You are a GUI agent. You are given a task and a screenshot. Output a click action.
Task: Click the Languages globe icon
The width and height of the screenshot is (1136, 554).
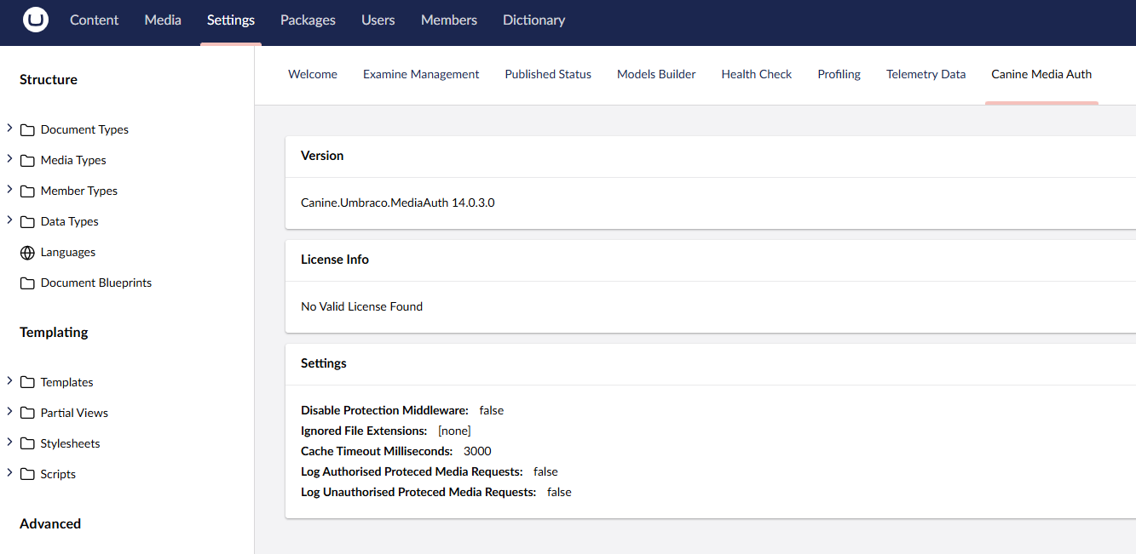tap(27, 253)
